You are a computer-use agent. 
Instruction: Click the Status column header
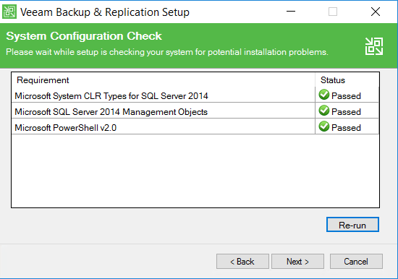(x=347, y=80)
